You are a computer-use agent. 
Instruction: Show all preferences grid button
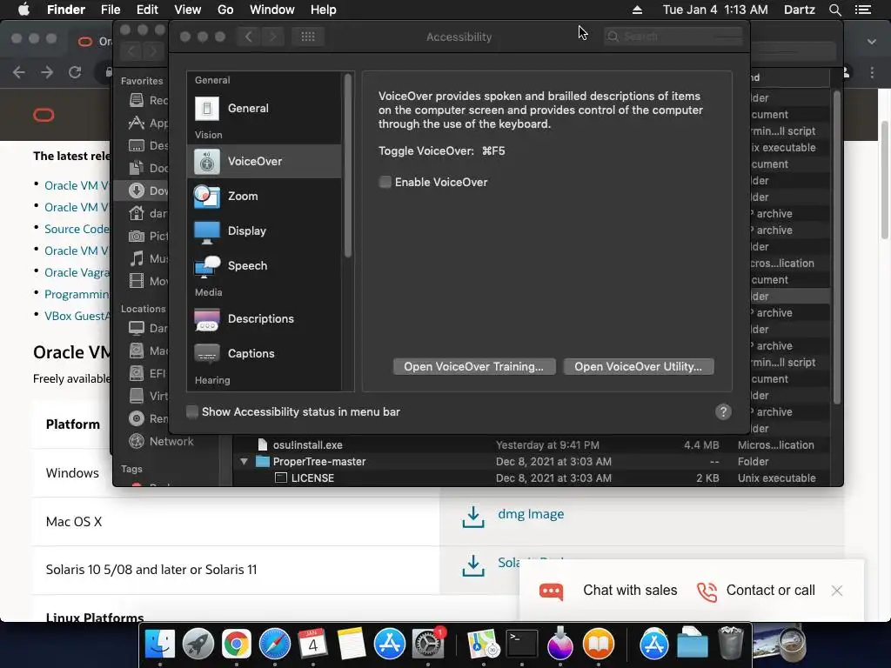coord(308,37)
